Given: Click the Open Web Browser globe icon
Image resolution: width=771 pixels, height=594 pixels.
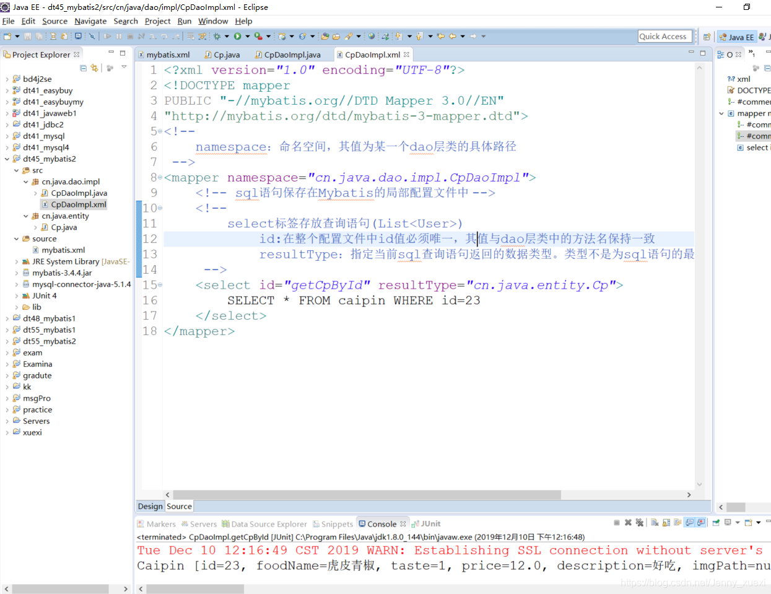Looking at the screenshot, I should pyautogui.click(x=372, y=37).
